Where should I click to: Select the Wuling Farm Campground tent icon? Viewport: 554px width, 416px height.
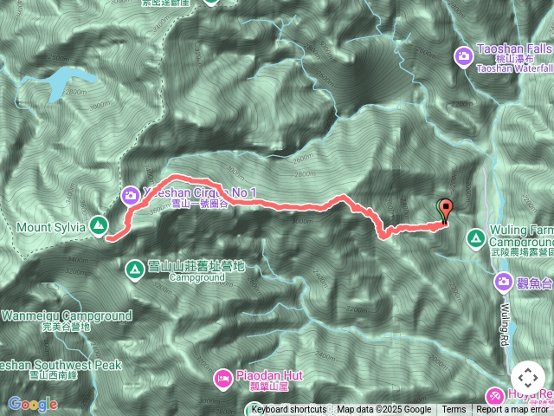(x=475, y=238)
